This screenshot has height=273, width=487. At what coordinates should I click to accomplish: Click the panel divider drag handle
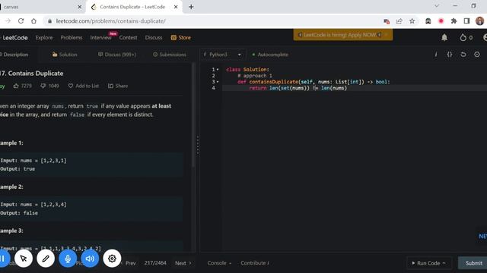tap(198, 145)
